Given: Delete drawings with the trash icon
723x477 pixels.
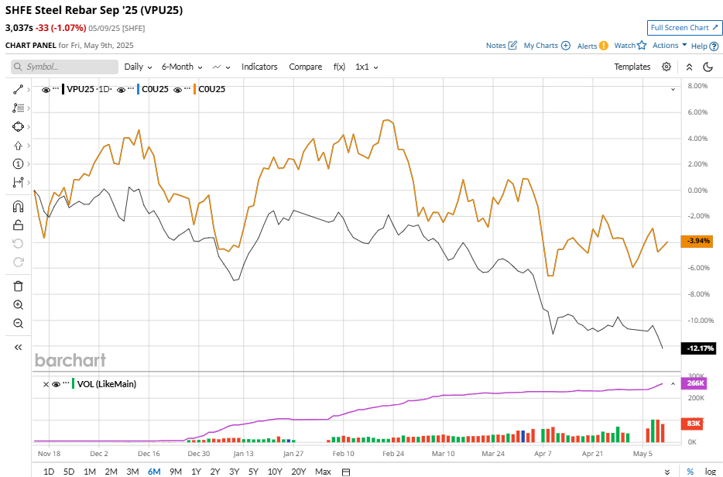Looking at the screenshot, I should [x=19, y=287].
